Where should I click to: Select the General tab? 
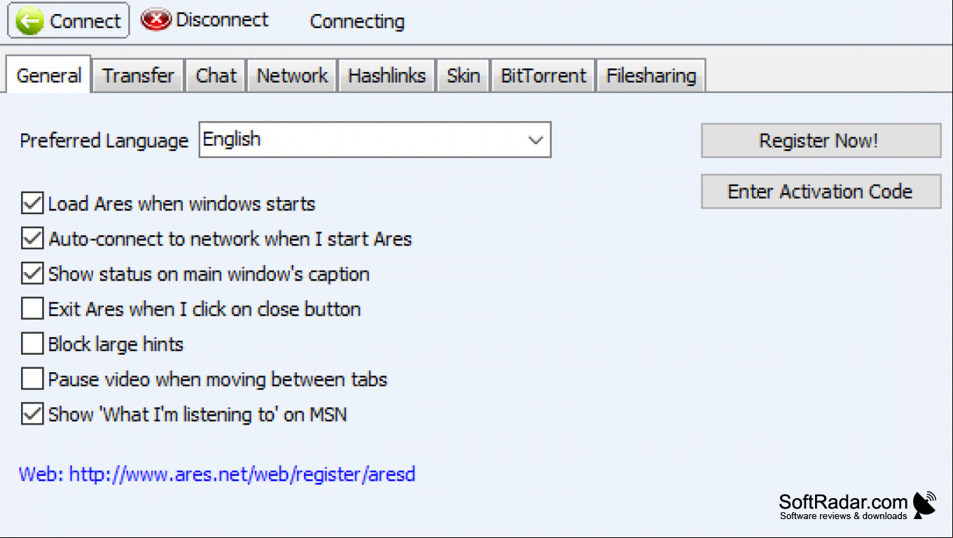pos(49,75)
